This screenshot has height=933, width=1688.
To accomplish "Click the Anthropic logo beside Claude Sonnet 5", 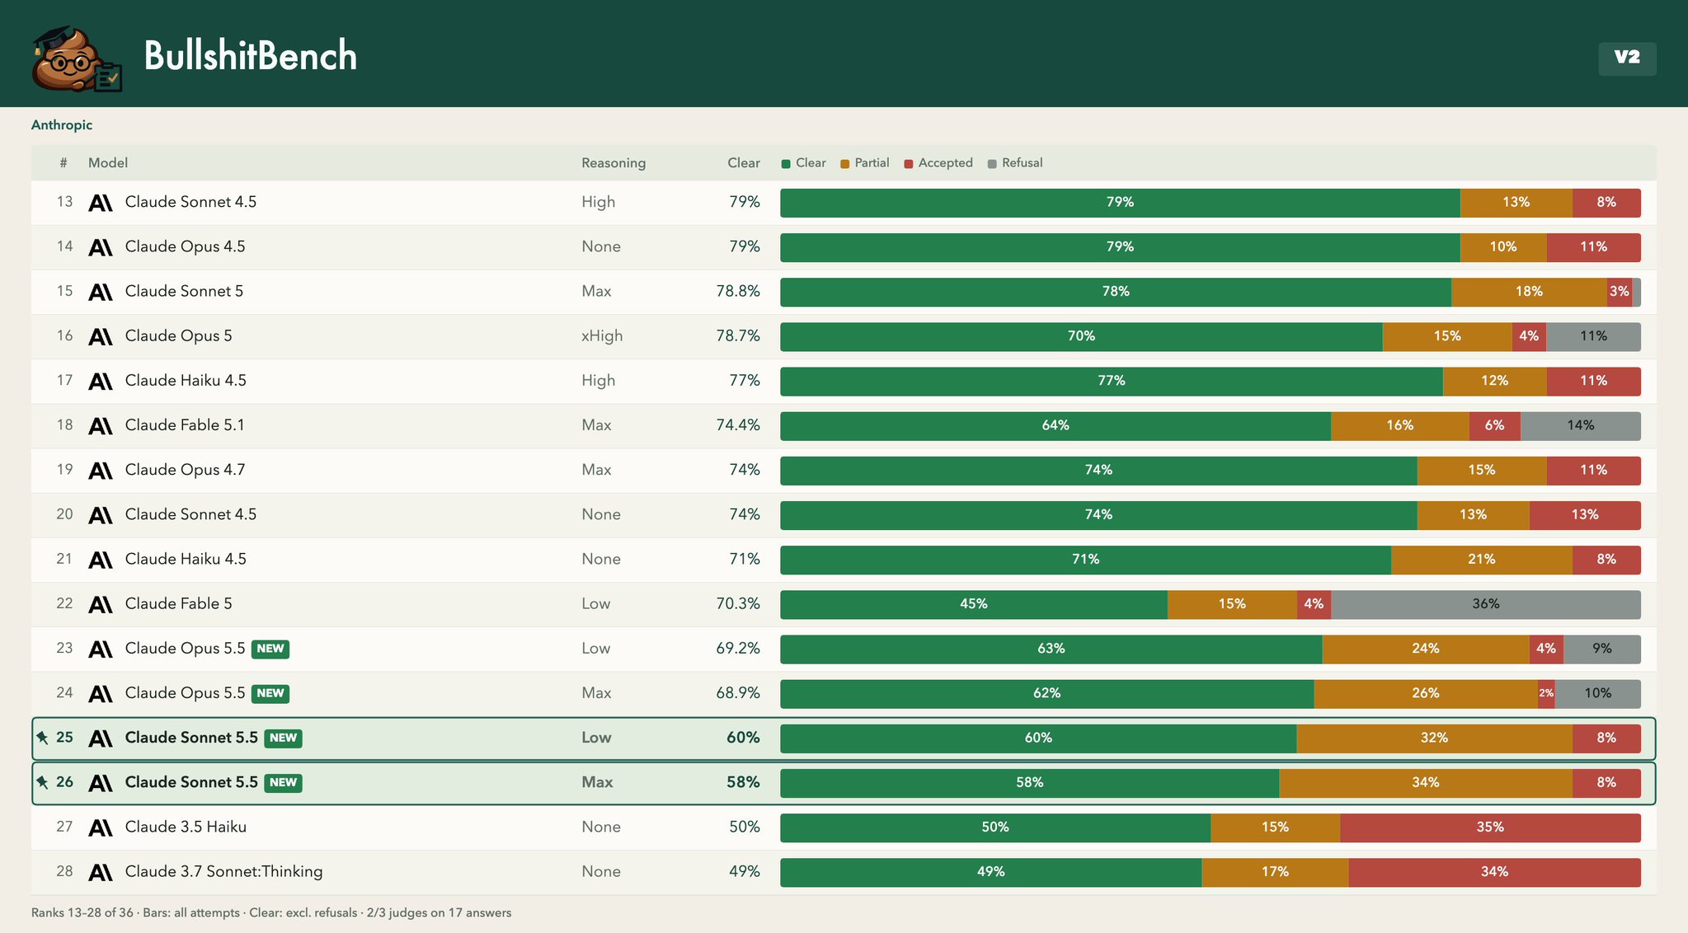I will 101,292.
